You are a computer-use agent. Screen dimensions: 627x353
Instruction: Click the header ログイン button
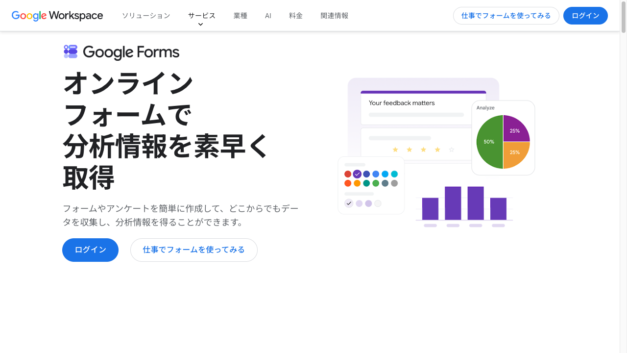(585, 16)
